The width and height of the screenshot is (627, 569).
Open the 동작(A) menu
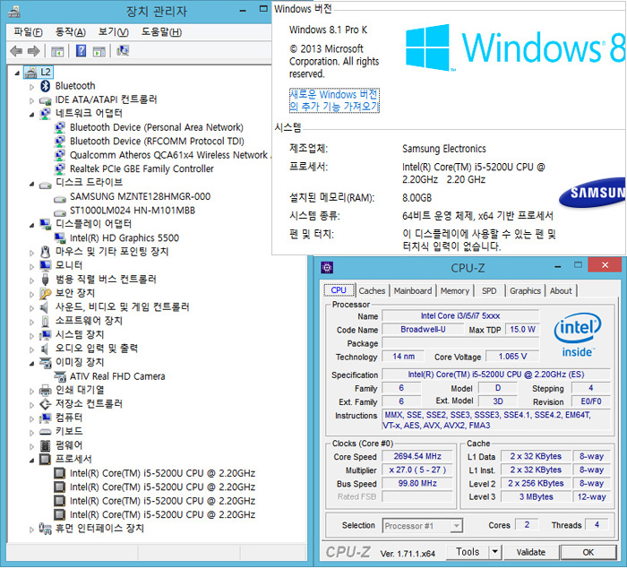pos(71,32)
